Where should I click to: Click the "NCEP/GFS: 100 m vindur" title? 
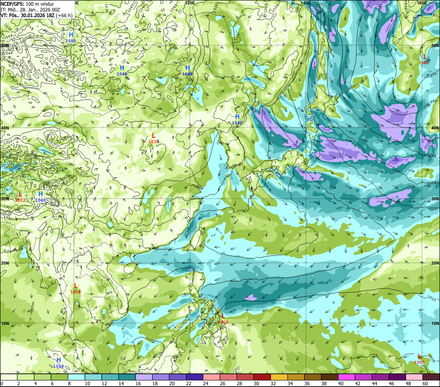[27, 4]
